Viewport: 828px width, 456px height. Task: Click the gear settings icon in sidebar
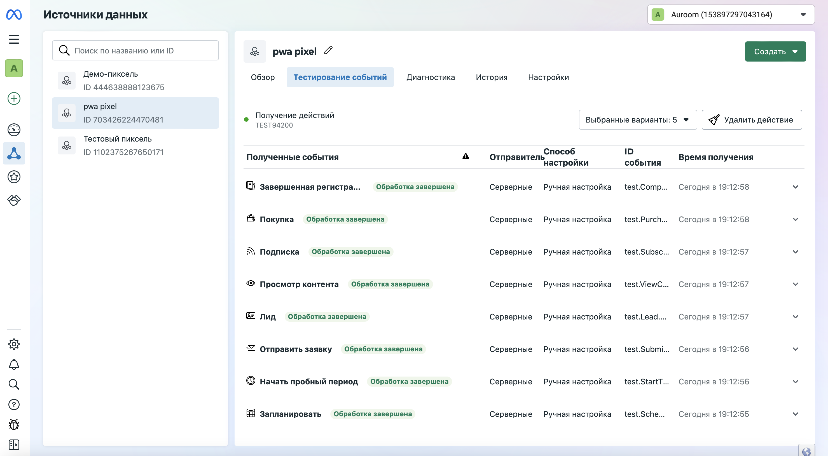pos(14,344)
